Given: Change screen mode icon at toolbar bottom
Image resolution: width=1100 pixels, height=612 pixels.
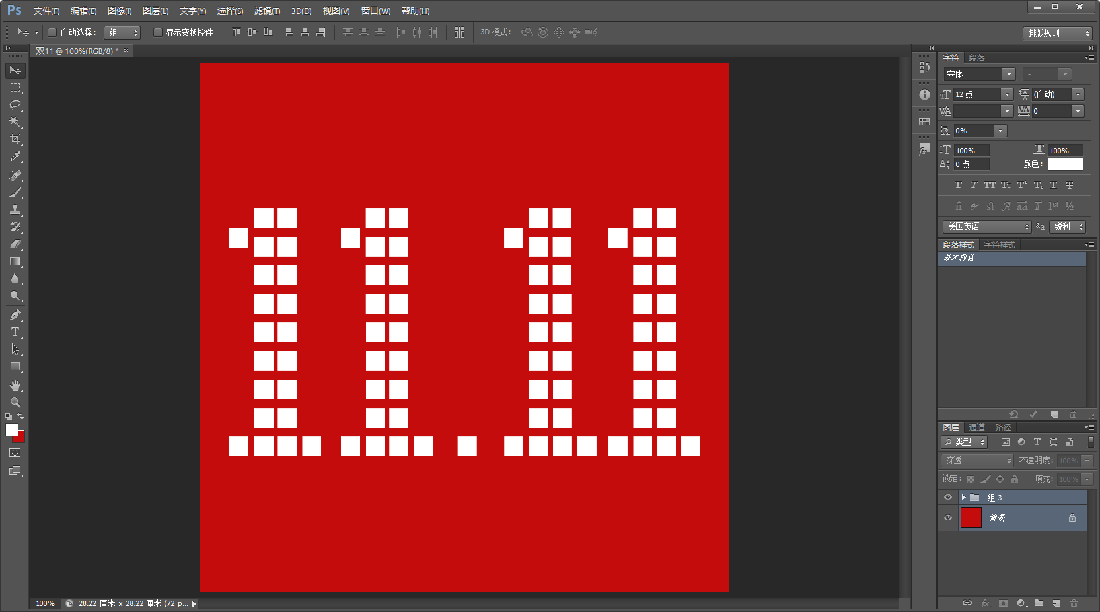Looking at the screenshot, I should coord(15,471).
